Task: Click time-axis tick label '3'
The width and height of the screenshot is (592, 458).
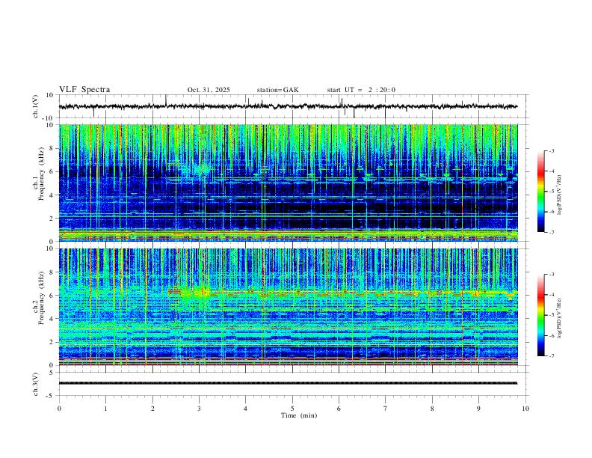Action: point(199,409)
